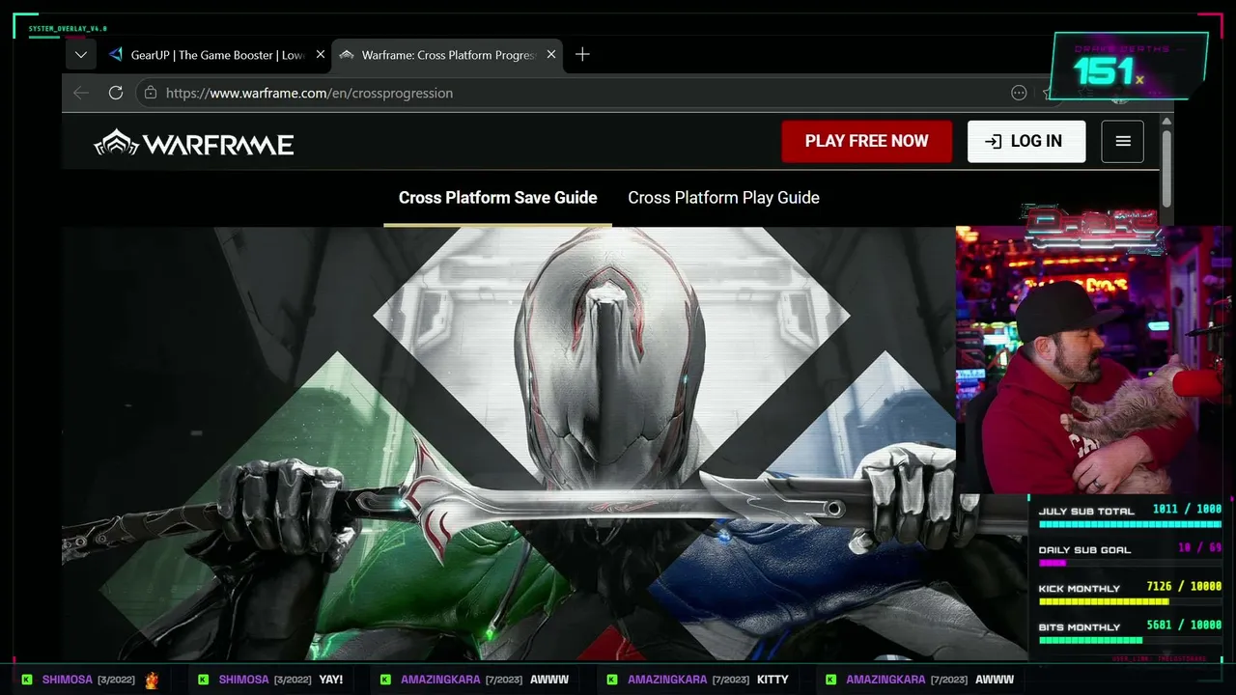Open the LOG IN button

tap(1026, 141)
